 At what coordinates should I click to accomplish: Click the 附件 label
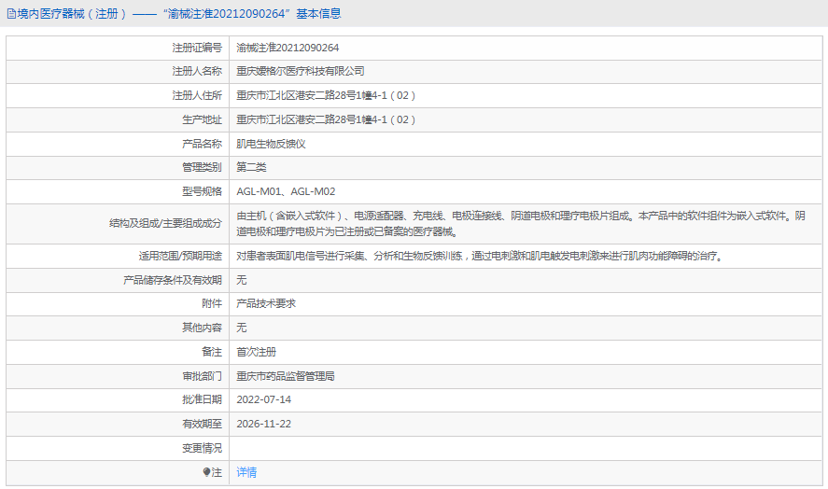[x=212, y=303]
